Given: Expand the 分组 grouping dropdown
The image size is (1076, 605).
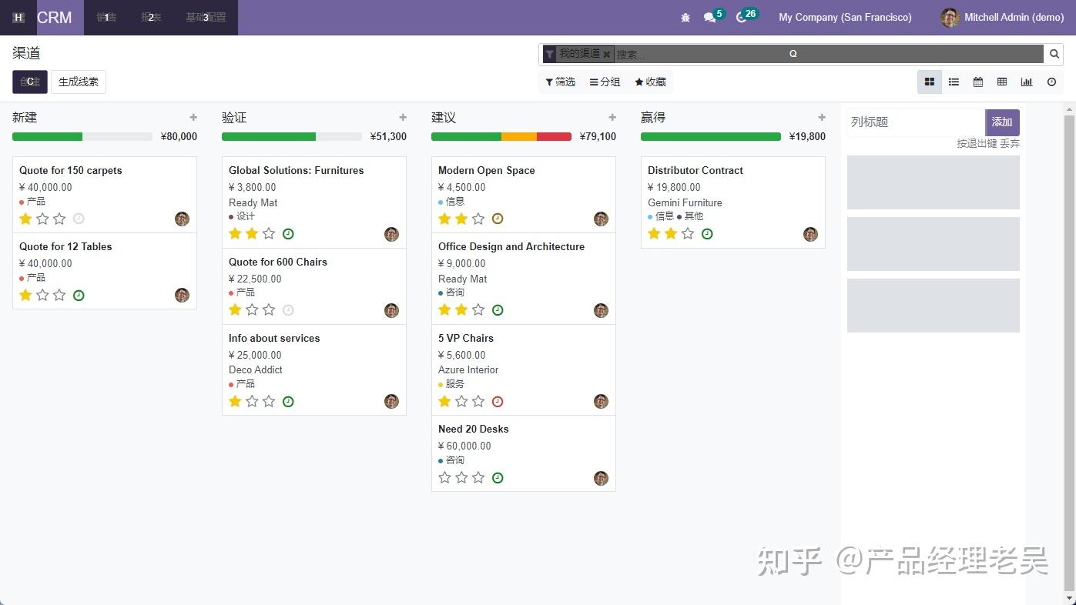Looking at the screenshot, I should [x=605, y=82].
